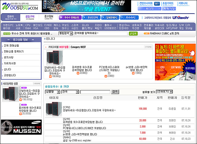Switch to the 중고정보 Used PC tab
Image resolution: width=197 pixels, height=144 pixels.
tap(49, 17)
